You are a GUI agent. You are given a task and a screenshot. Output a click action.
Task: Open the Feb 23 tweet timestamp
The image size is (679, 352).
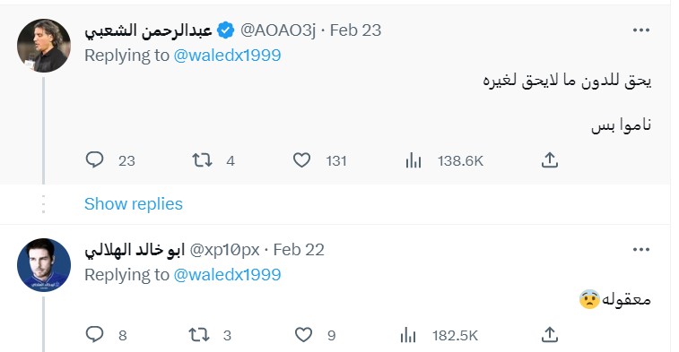(355, 30)
